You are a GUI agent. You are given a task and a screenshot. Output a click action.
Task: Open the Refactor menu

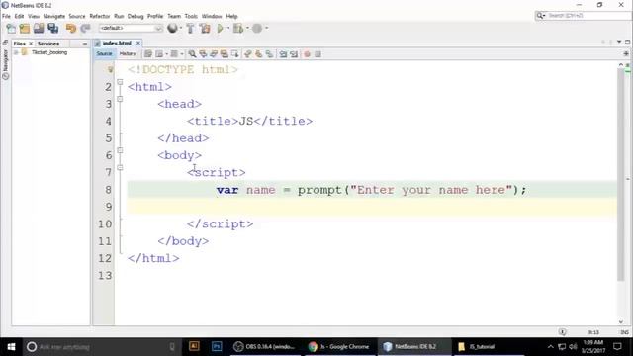click(x=99, y=16)
